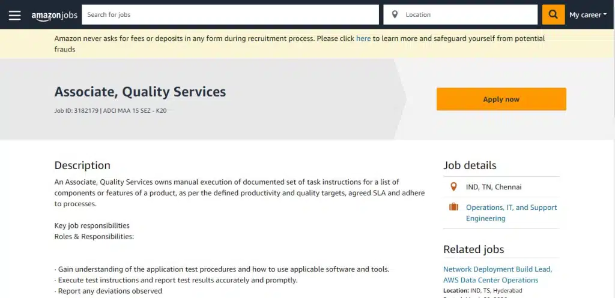Click the Related jobs heading
Viewport: 615px width, 298px height.
tap(473, 249)
